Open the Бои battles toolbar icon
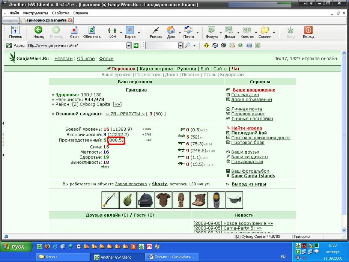Image resolution: width=349 pixels, height=262 pixels. 113,32
